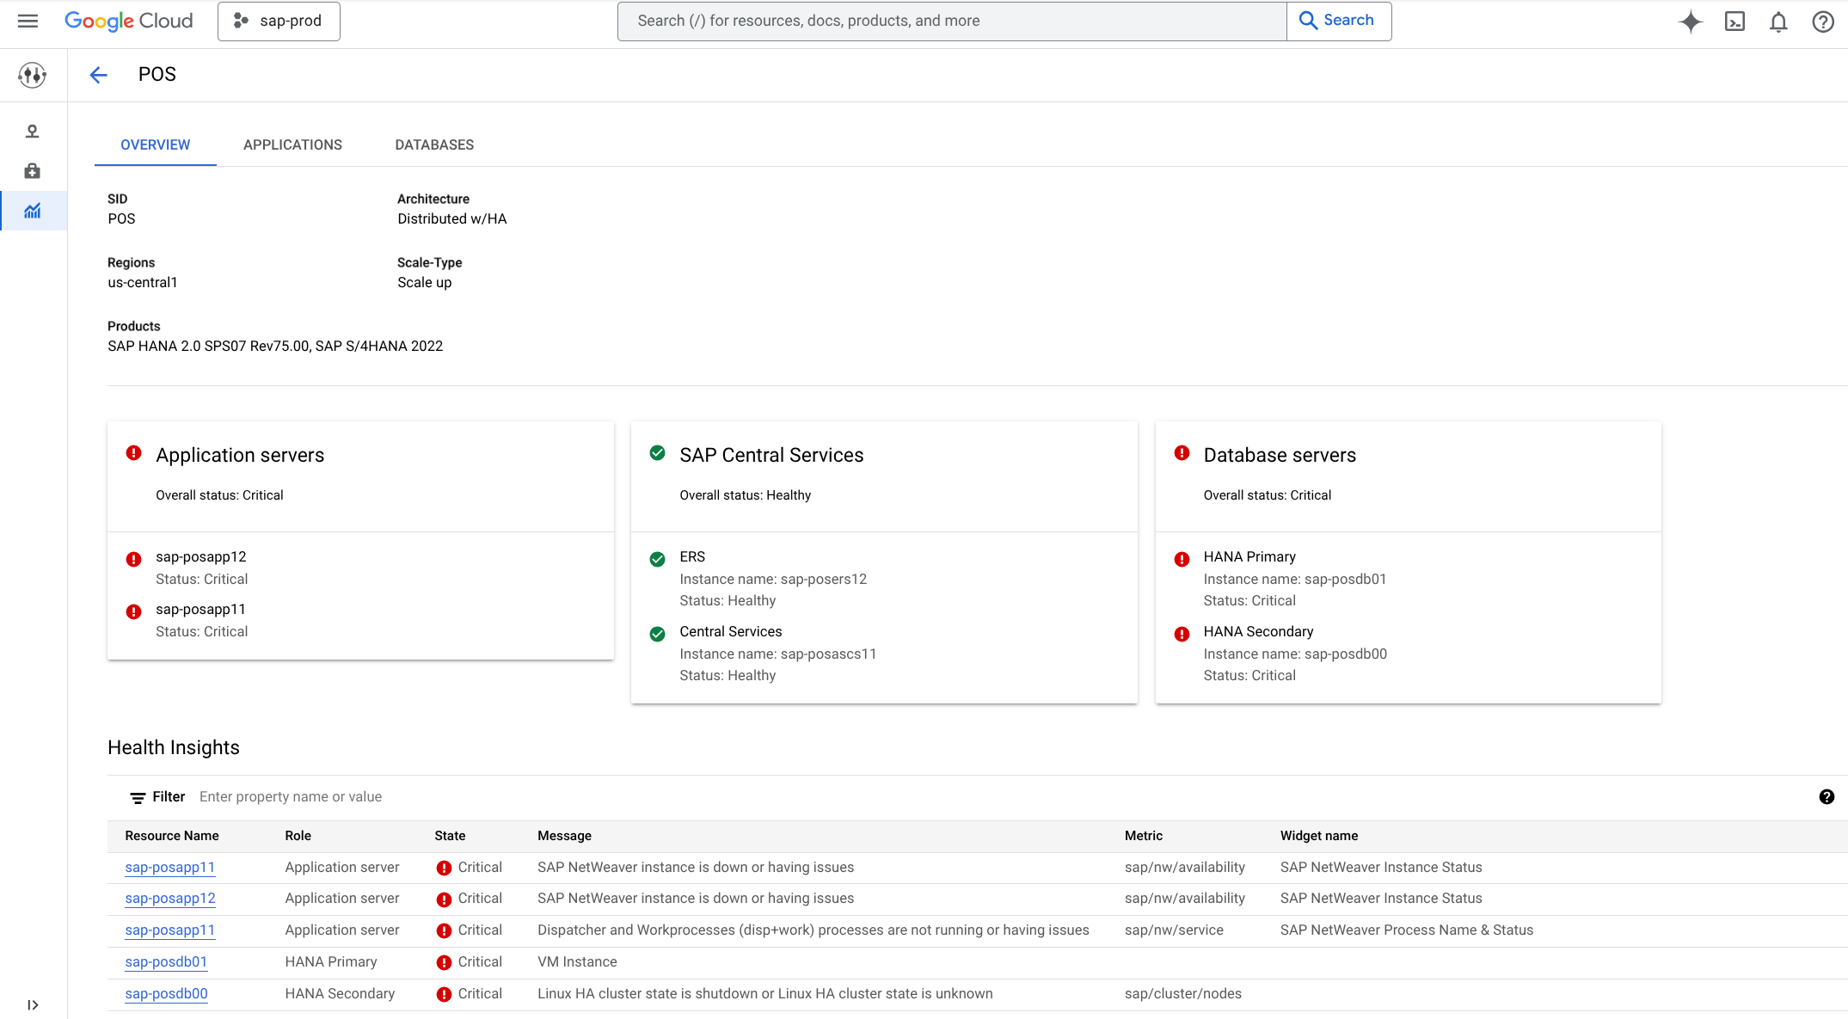Click the sap/cluster/nodes metric cell
Viewport: 1848px width, 1019px height.
(1183, 994)
